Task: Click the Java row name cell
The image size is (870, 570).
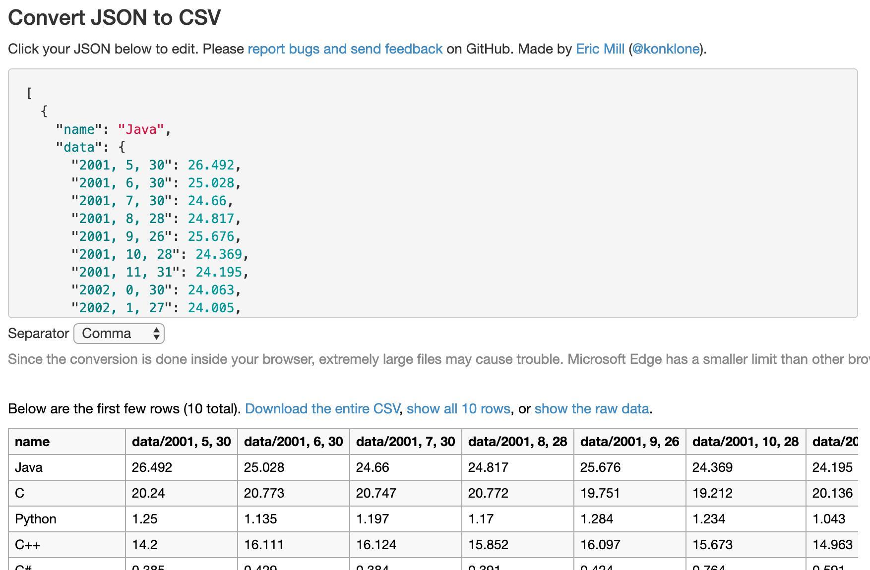Action: 29,467
